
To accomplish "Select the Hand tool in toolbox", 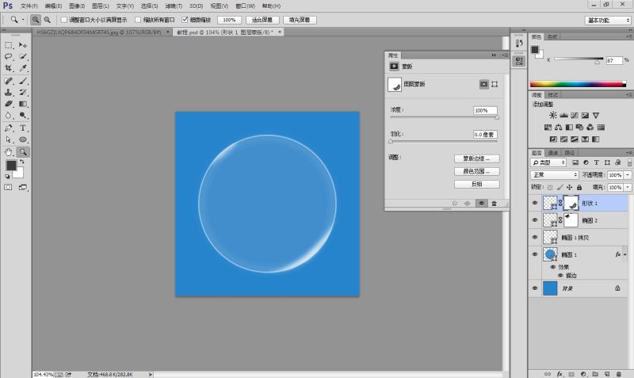I will point(9,151).
